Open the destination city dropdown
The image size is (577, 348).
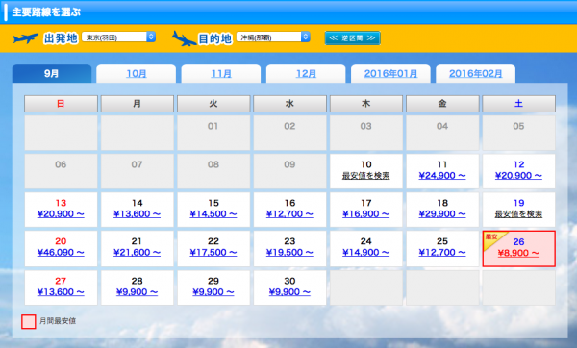[273, 37]
